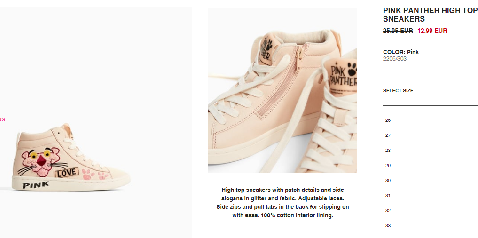Click the COLOR: Pink label
478x238 pixels.
[401, 52]
